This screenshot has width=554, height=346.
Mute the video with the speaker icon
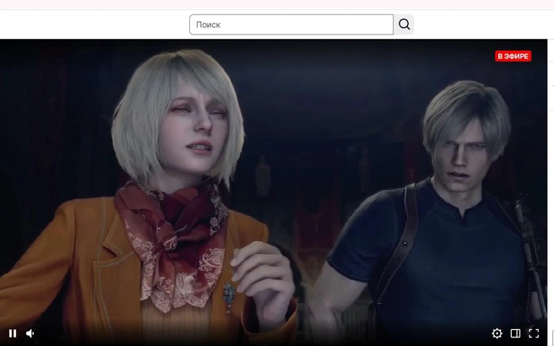pyautogui.click(x=30, y=333)
